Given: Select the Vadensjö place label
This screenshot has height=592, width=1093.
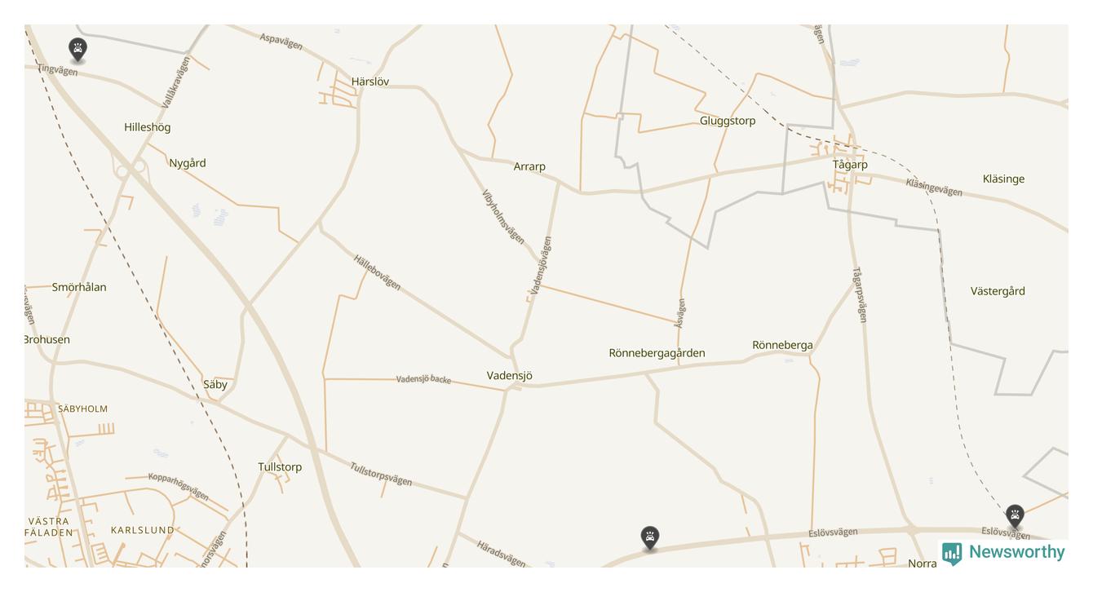Looking at the screenshot, I should tap(510, 376).
